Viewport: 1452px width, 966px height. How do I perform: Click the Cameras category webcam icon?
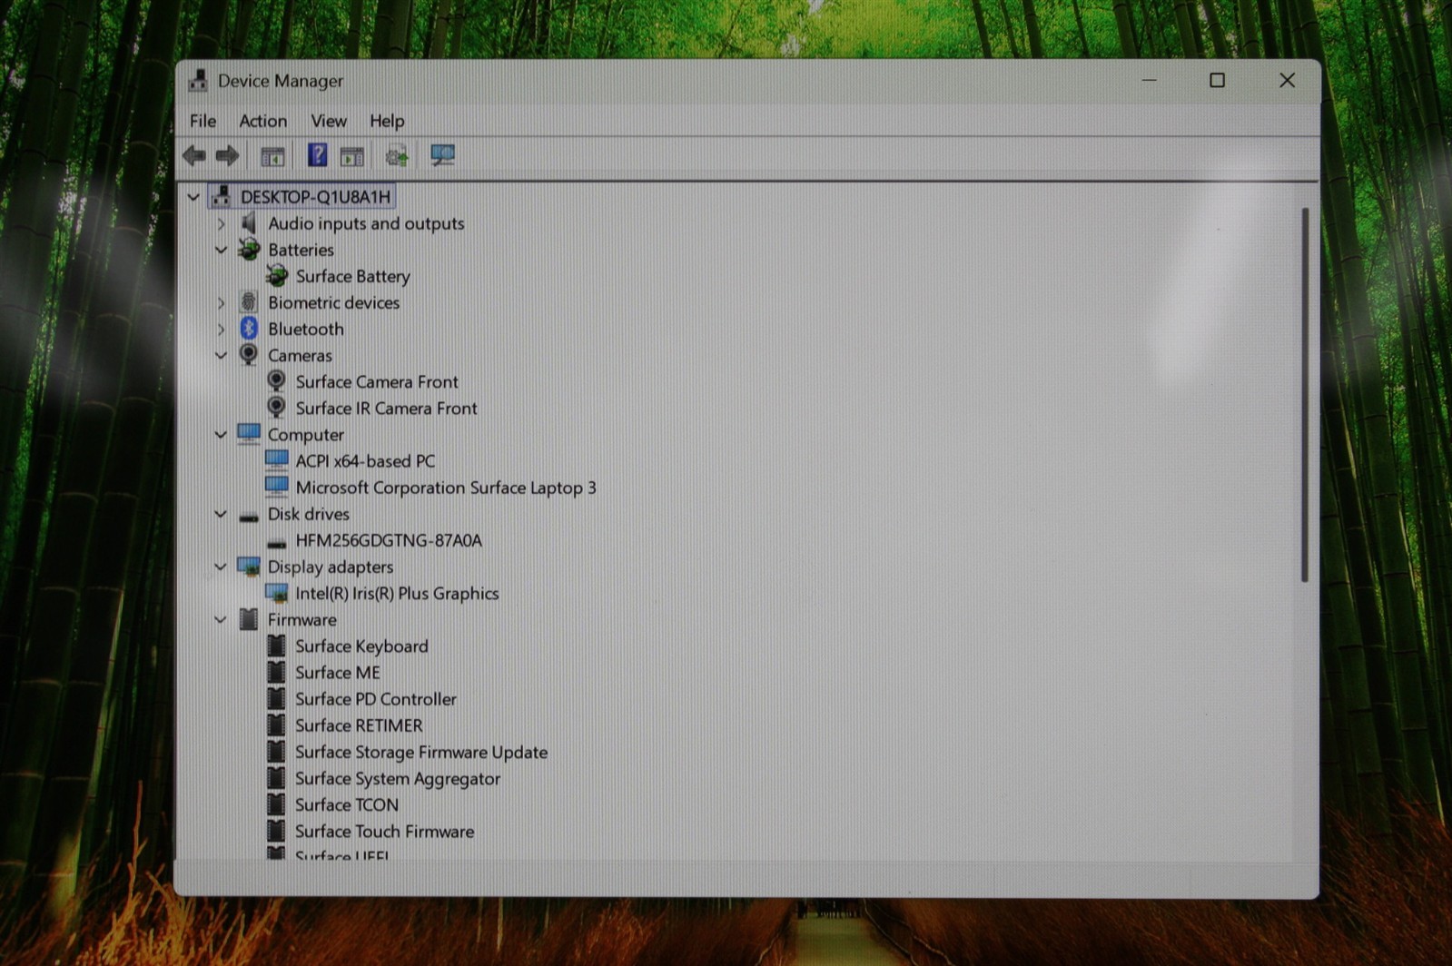[248, 355]
